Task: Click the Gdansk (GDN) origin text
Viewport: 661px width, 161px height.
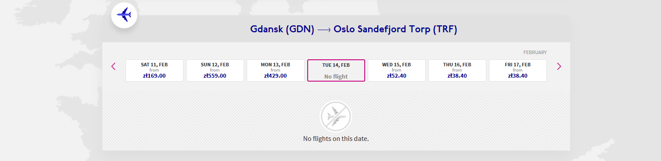Action: tap(282, 30)
